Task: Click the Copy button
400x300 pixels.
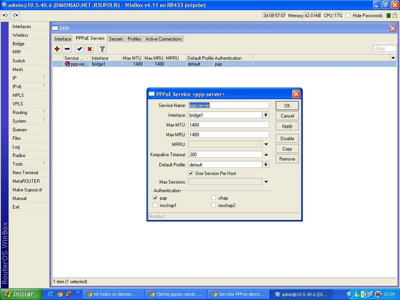Action: click(287, 148)
